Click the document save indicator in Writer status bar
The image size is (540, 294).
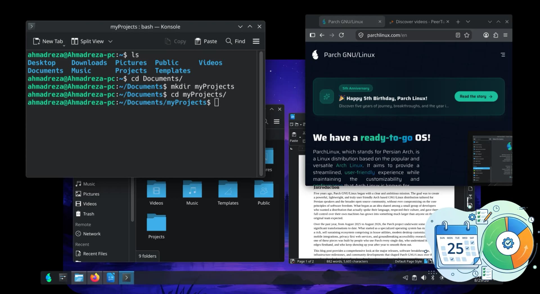tap(292, 261)
